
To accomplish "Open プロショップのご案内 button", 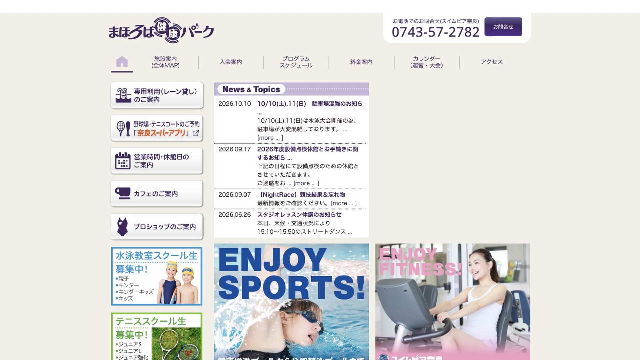I will click(x=157, y=227).
